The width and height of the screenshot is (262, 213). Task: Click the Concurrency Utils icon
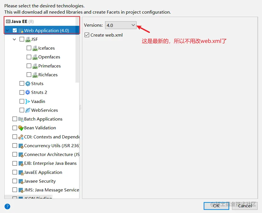coord(21,146)
